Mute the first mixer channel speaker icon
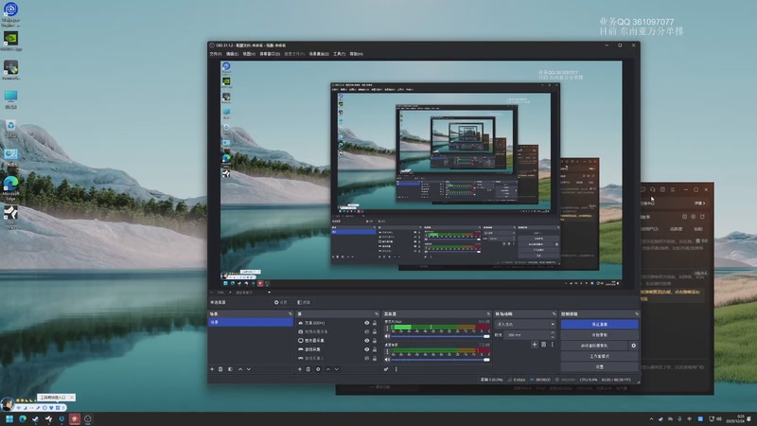 click(x=387, y=336)
